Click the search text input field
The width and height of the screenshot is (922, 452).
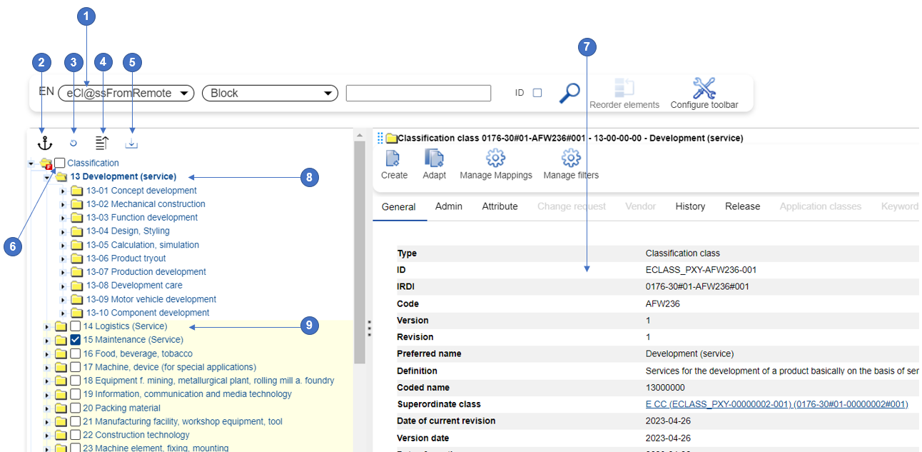(418, 93)
